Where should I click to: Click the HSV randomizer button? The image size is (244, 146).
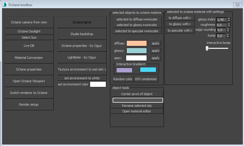[146, 79]
